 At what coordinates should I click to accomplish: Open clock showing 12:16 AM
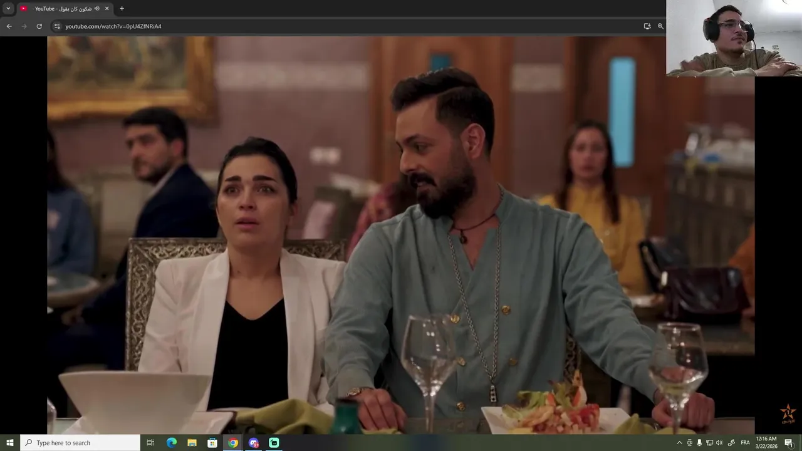click(x=767, y=443)
